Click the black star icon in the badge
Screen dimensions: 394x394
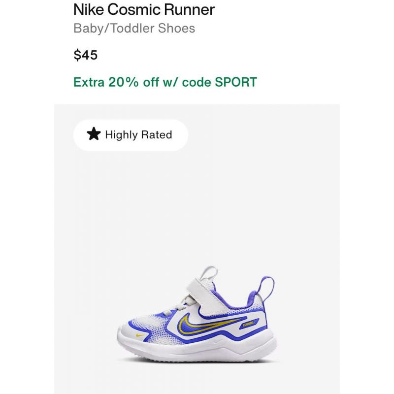click(94, 134)
